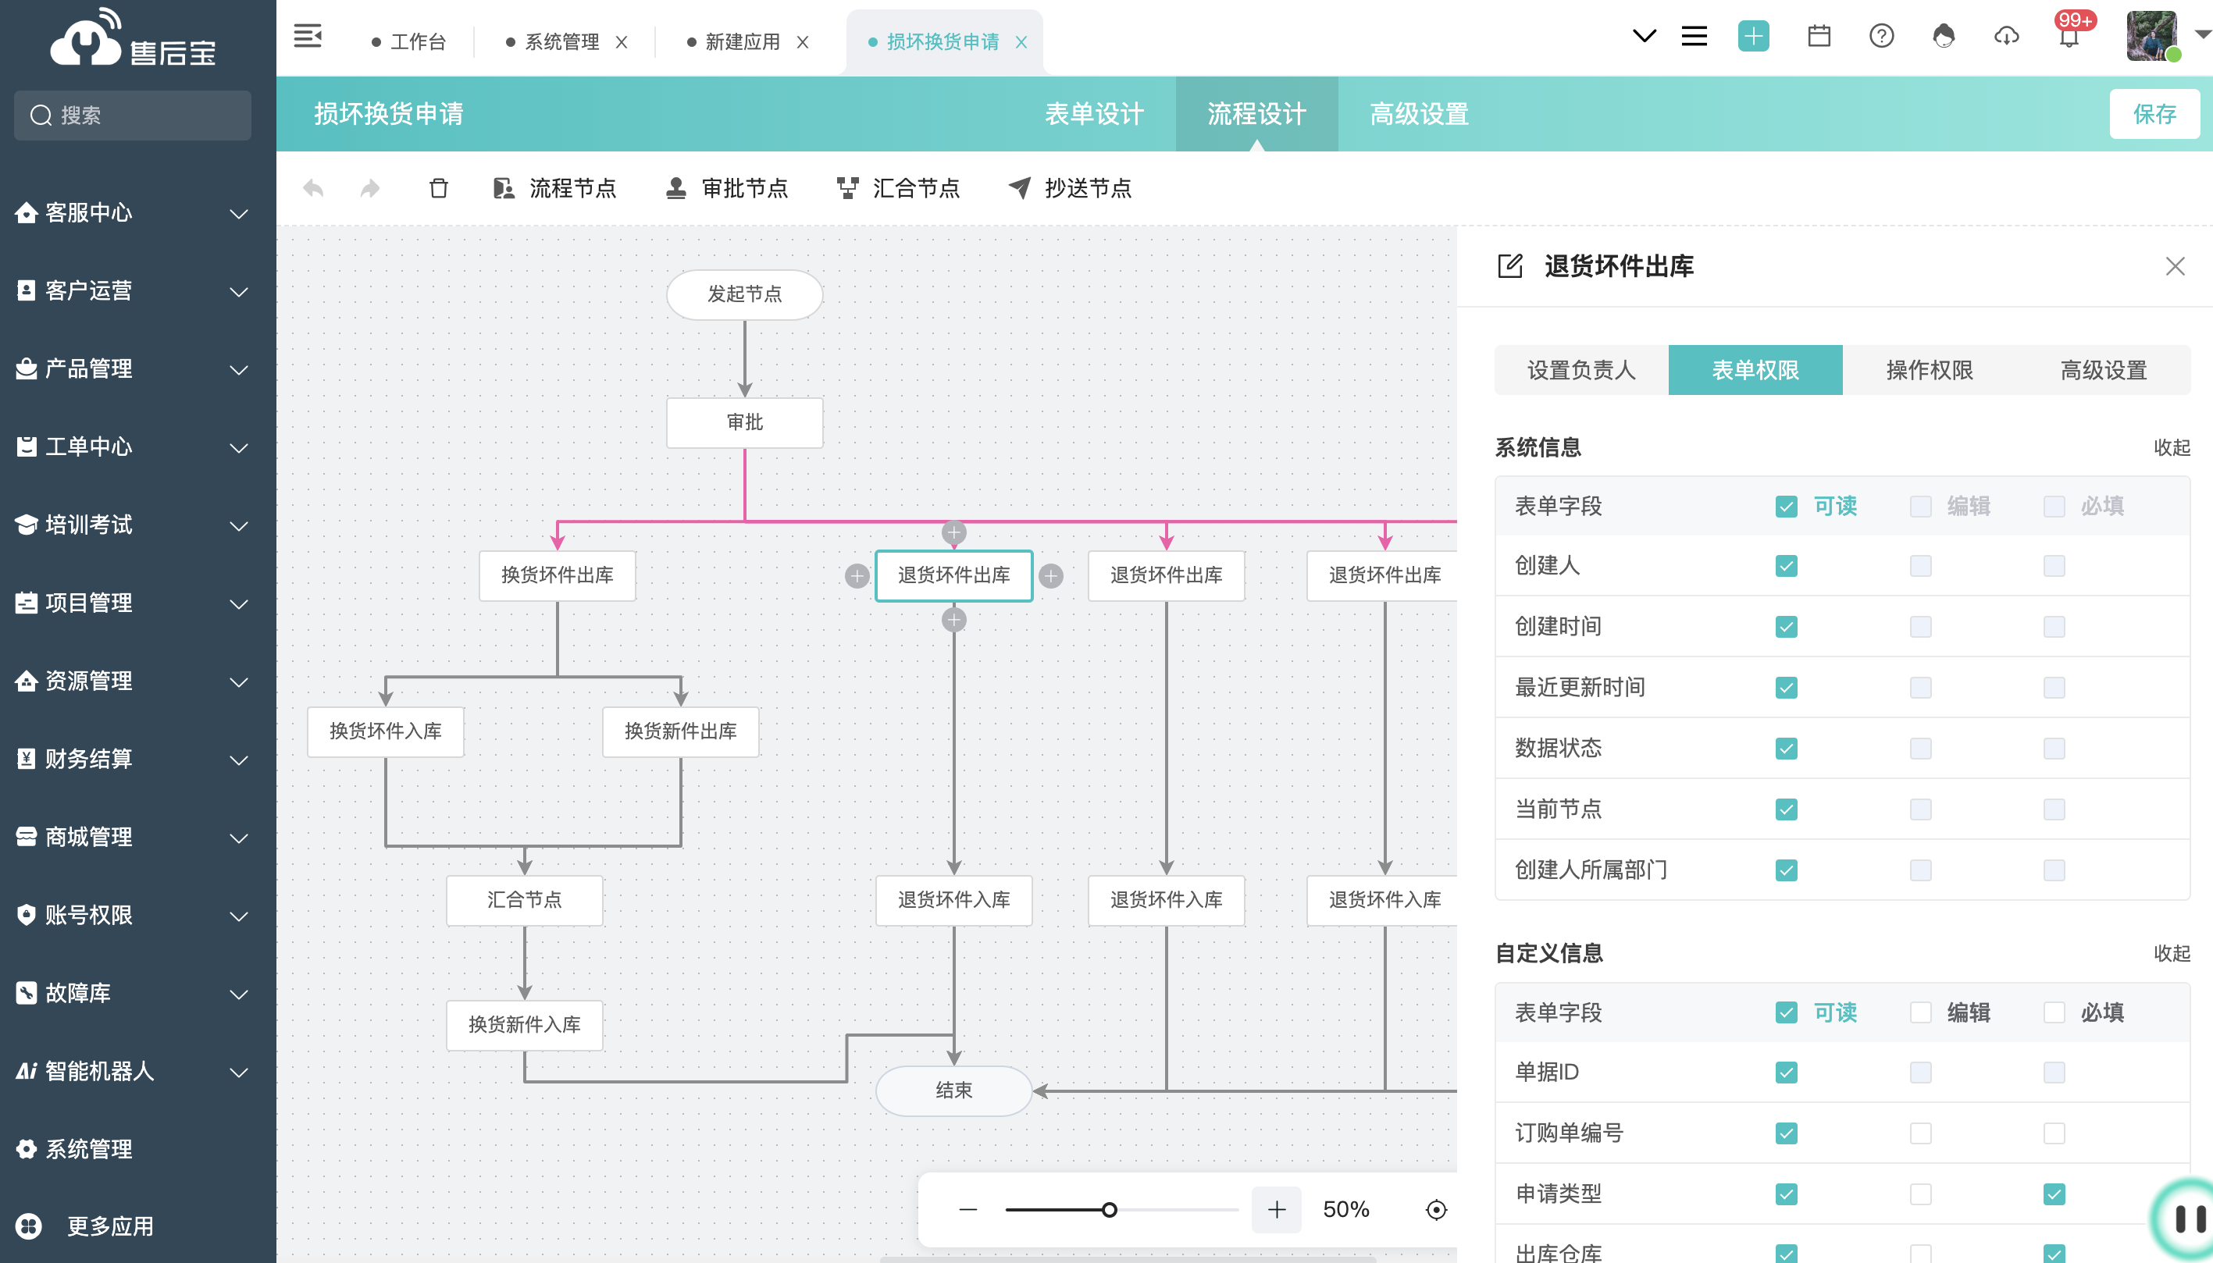
Task: Click the green plus quick-add icon
Action: (1753, 37)
